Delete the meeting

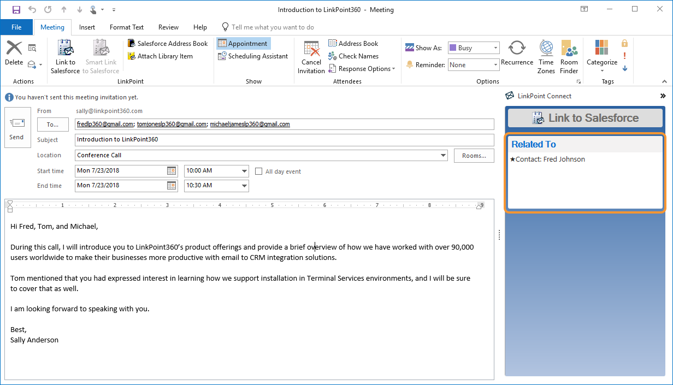pos(14,54)
